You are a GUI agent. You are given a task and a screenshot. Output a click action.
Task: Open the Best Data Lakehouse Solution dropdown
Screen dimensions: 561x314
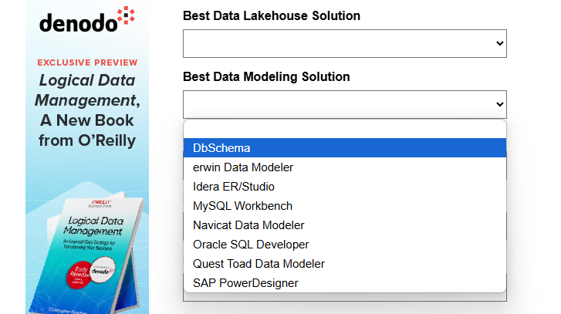(x=344, y=44)
